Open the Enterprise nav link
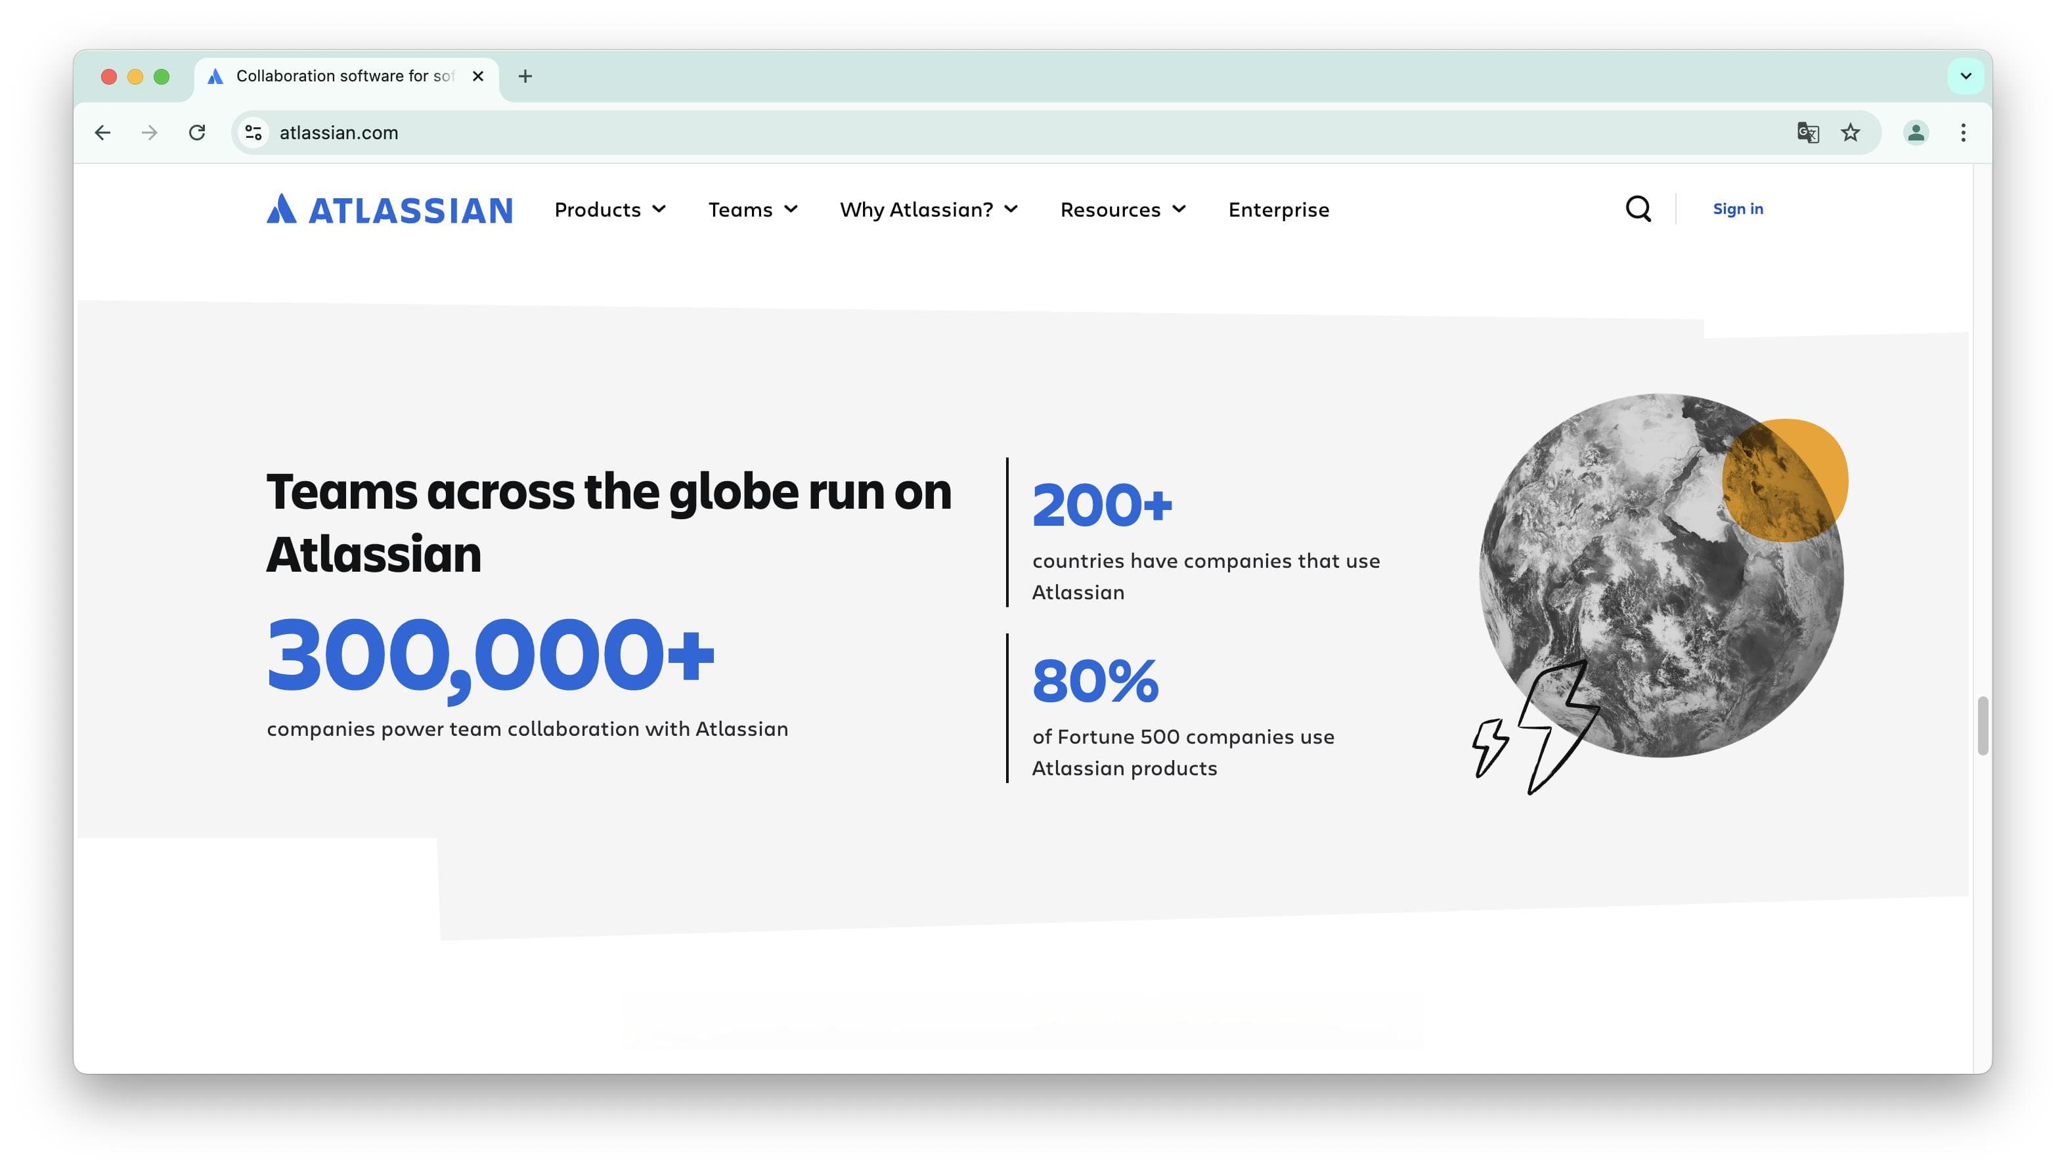 (1279, 210)
